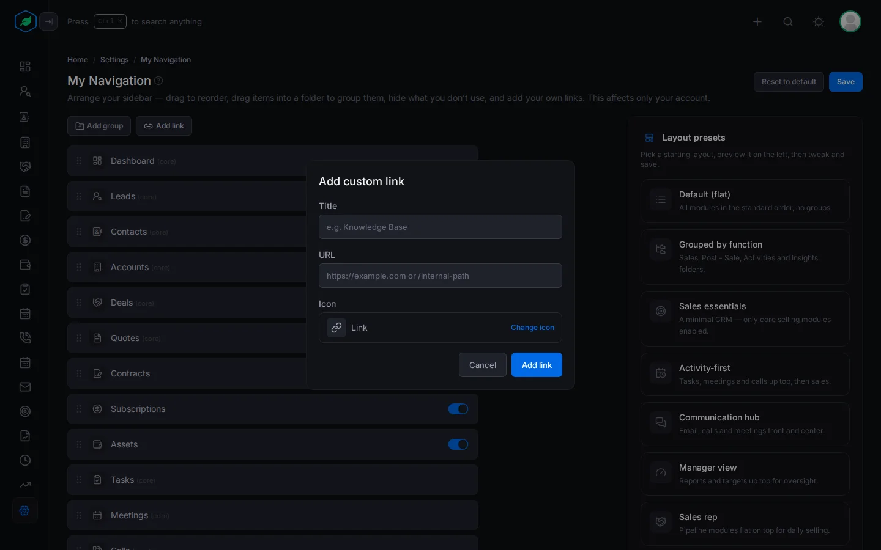Viewport: 881px width, 550px height.
Task: Click the Add group button
Action: tap(99, 126)
